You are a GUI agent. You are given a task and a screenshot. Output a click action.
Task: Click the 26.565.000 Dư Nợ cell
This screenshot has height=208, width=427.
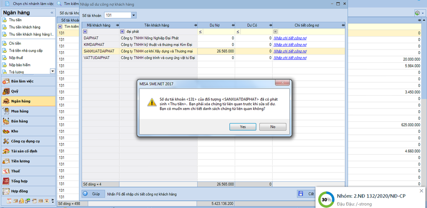pyautogui.click(x=216, y=51)
